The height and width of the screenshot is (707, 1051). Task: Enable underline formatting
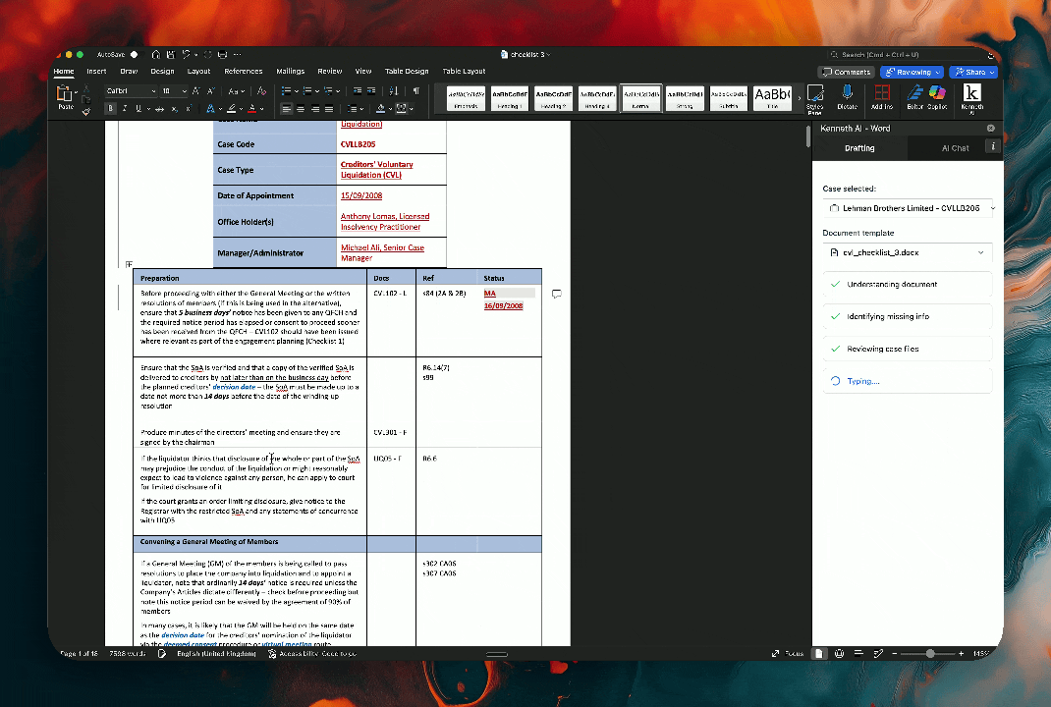pos(138,108)
